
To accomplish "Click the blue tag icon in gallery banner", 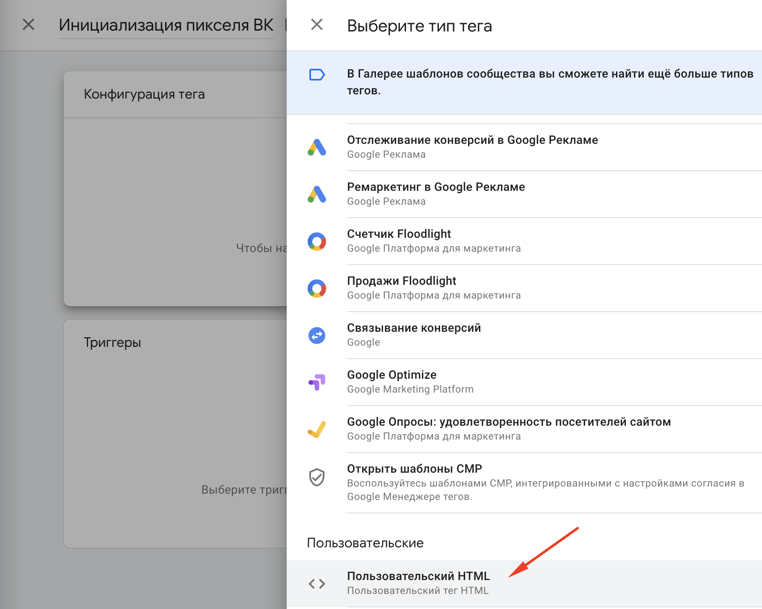I will click(317, 75).
